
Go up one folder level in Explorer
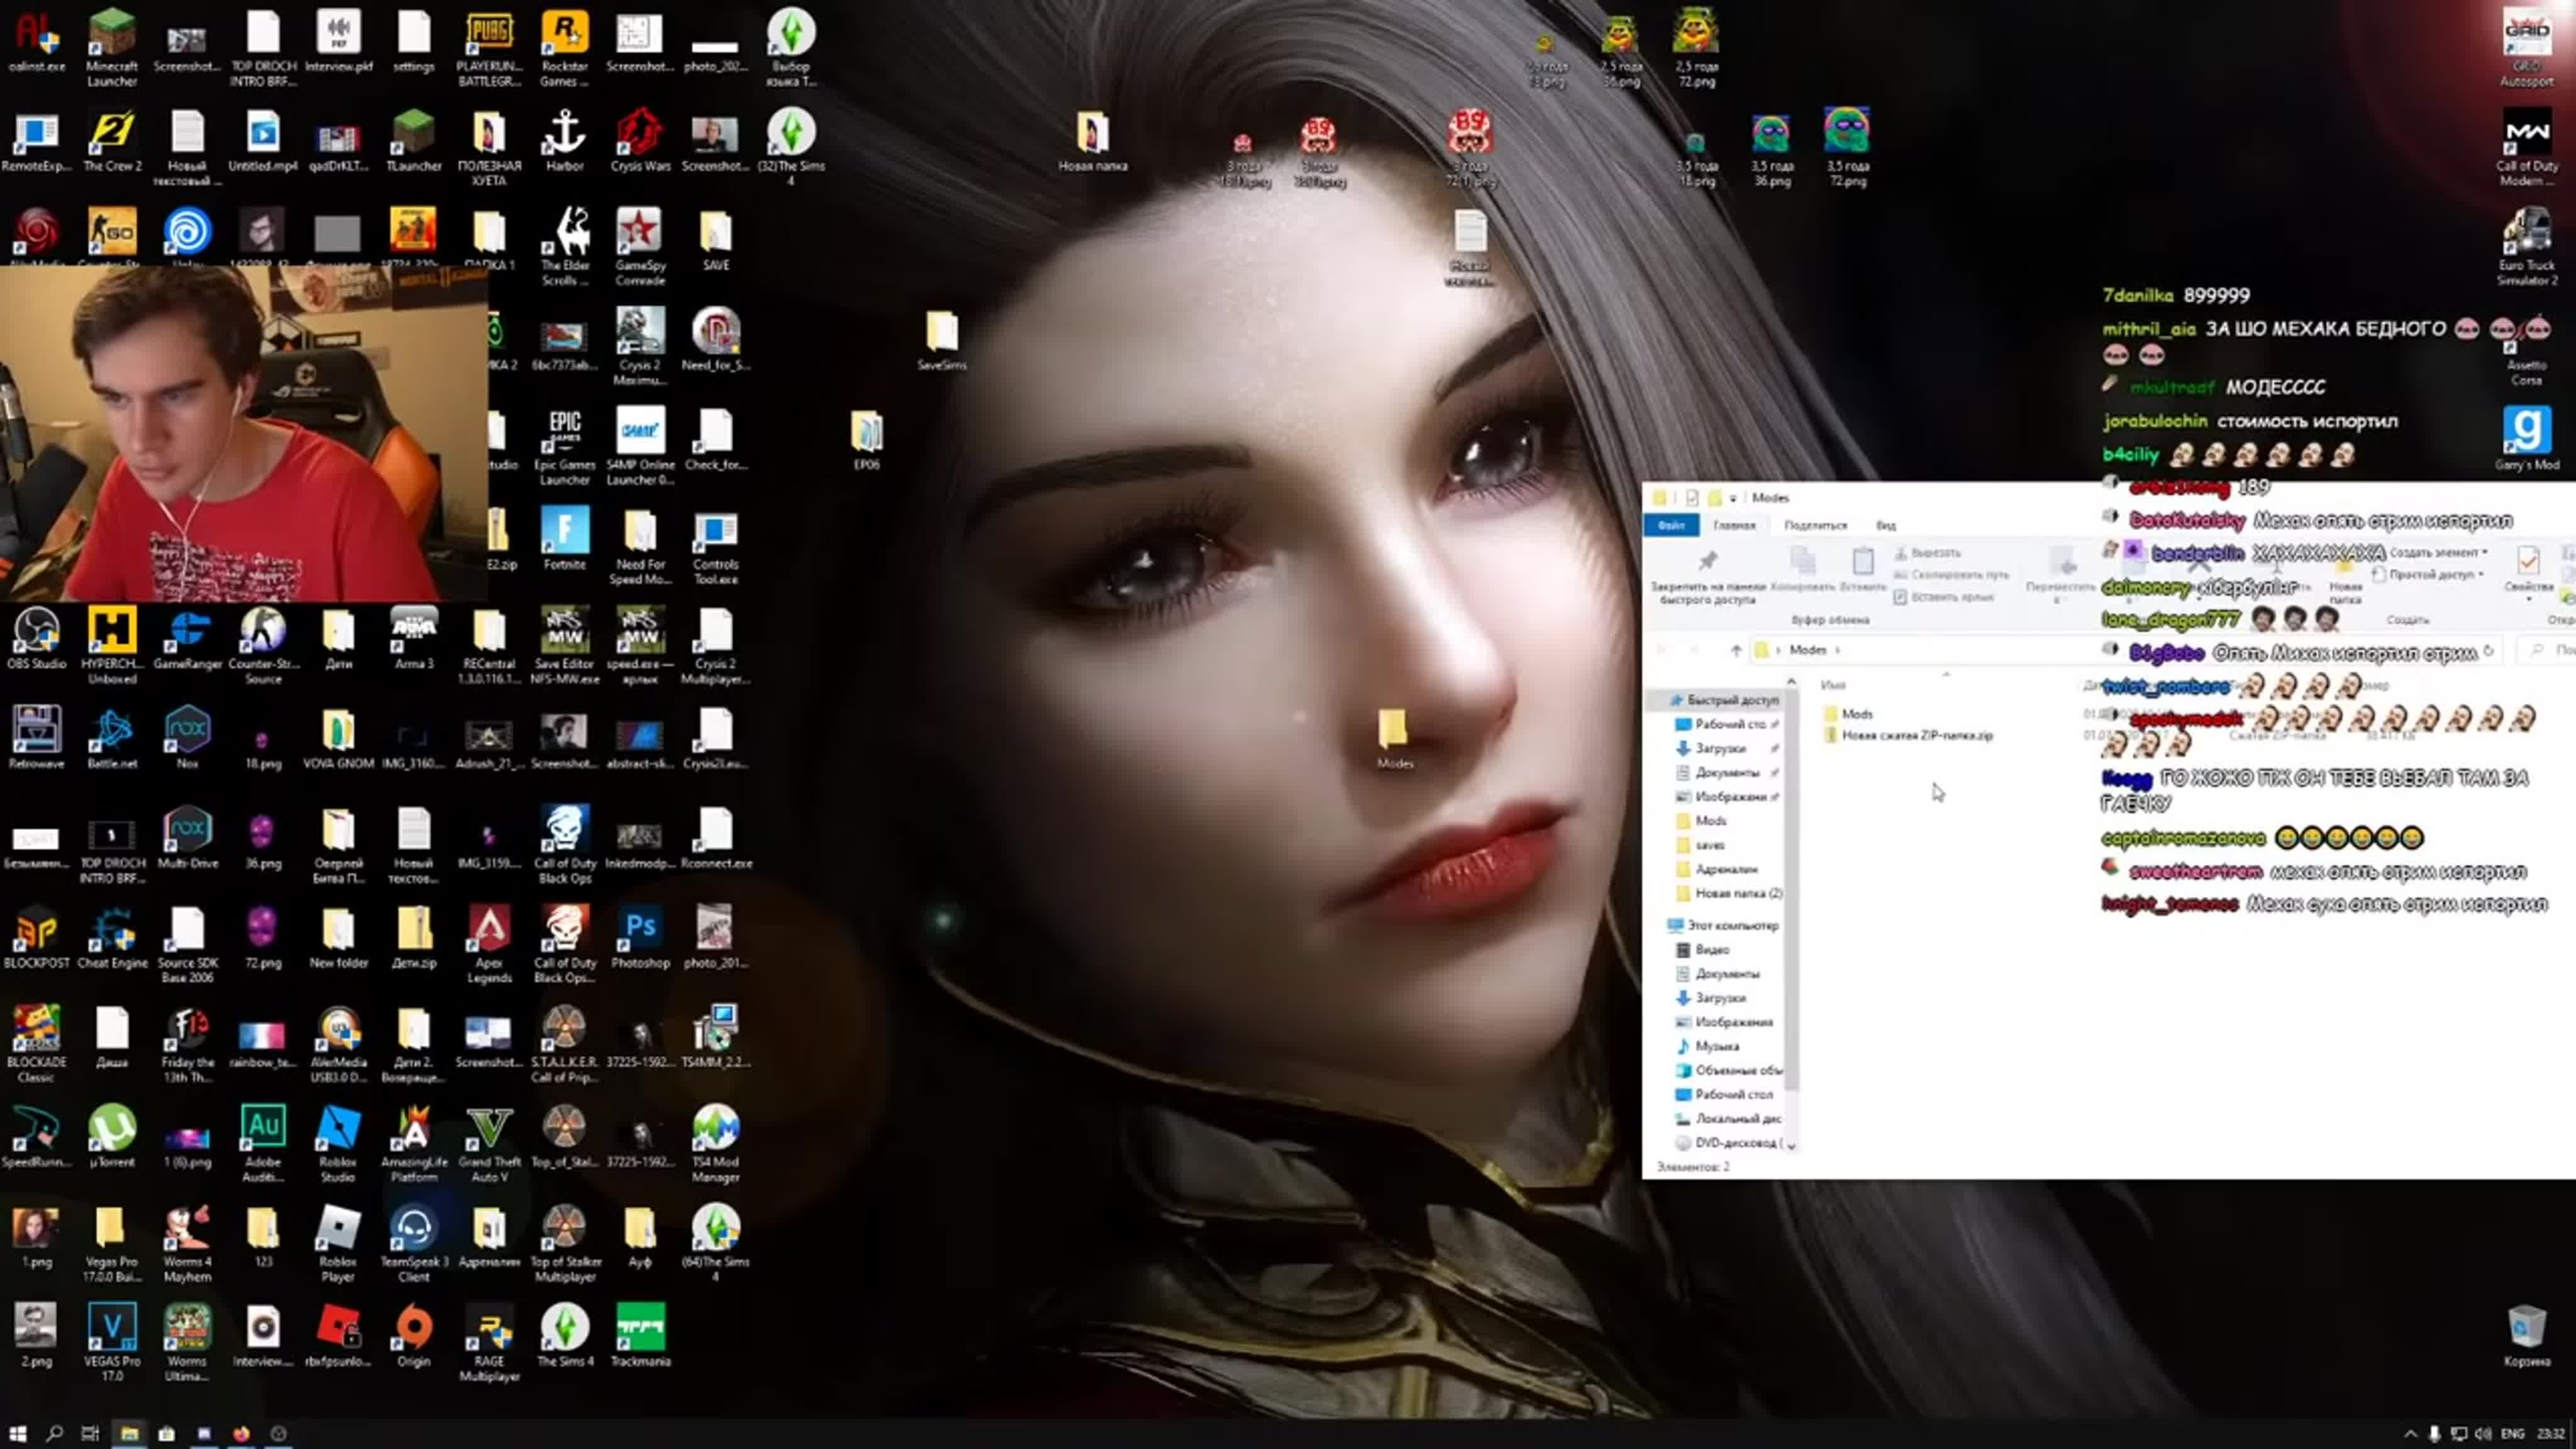click(x=1735, y=650)
